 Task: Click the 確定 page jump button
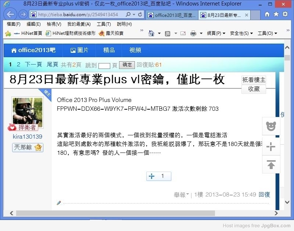pos(127,65)
